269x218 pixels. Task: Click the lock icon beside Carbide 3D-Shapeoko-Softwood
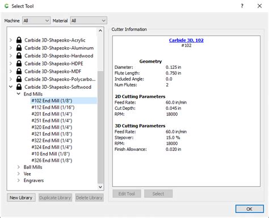pos(19,87)
